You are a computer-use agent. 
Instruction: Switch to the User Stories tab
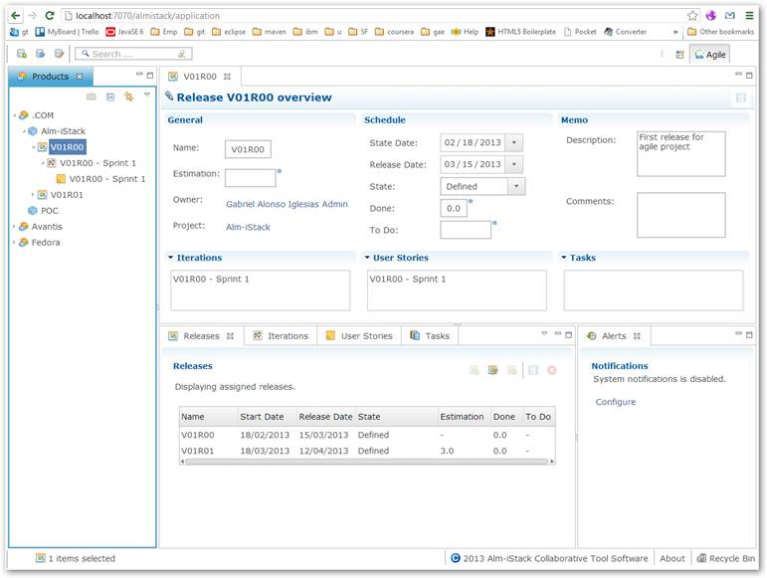click(x=359, y=336)
